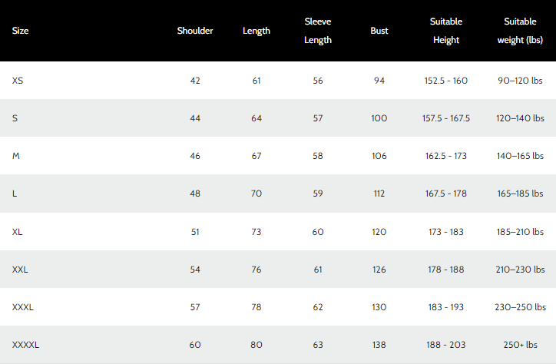
Task: Click the Shoulder column header
Action: click(x=195, y=31)
